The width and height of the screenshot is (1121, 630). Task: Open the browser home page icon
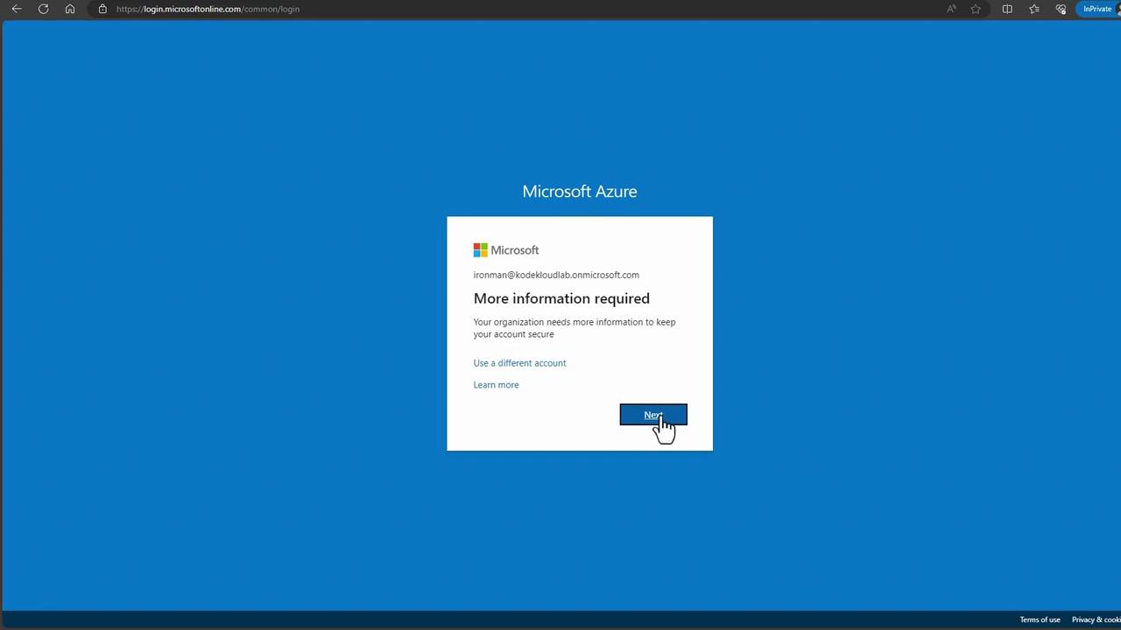(x=70, y=9)
